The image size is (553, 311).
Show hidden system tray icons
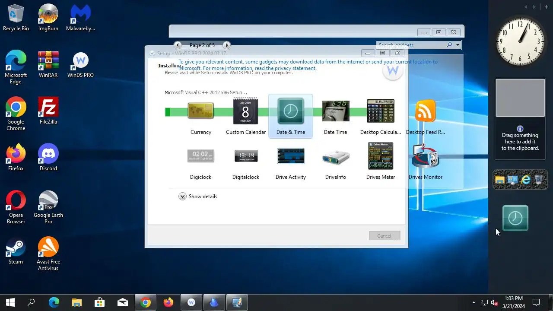click(x=474, y=302)
